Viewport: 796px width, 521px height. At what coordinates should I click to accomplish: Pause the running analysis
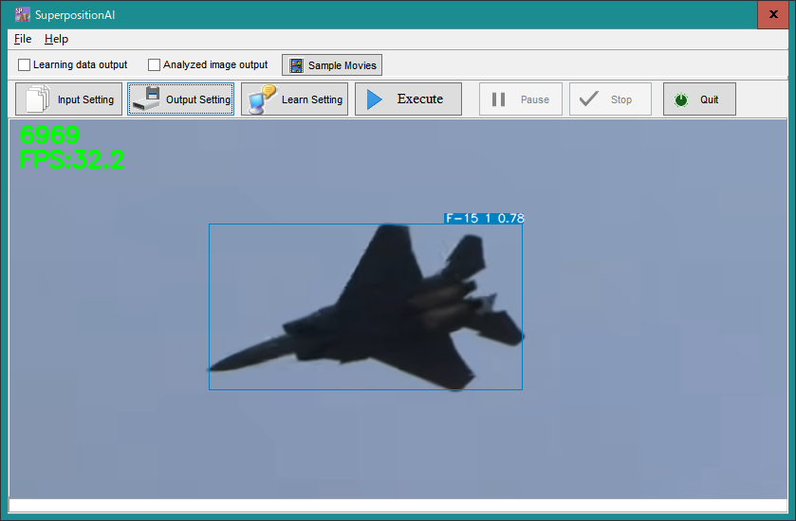tap(521, 99)
